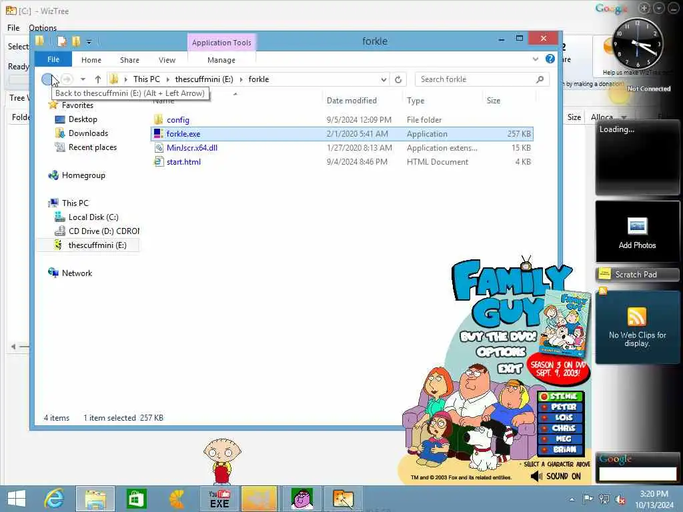Screen dimensions: 683x512
Task: Select MinJscr.x64.dll file icon
Action: click(x=159, y=148)
